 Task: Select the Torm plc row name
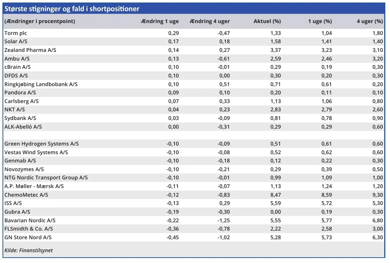(16, 33)
